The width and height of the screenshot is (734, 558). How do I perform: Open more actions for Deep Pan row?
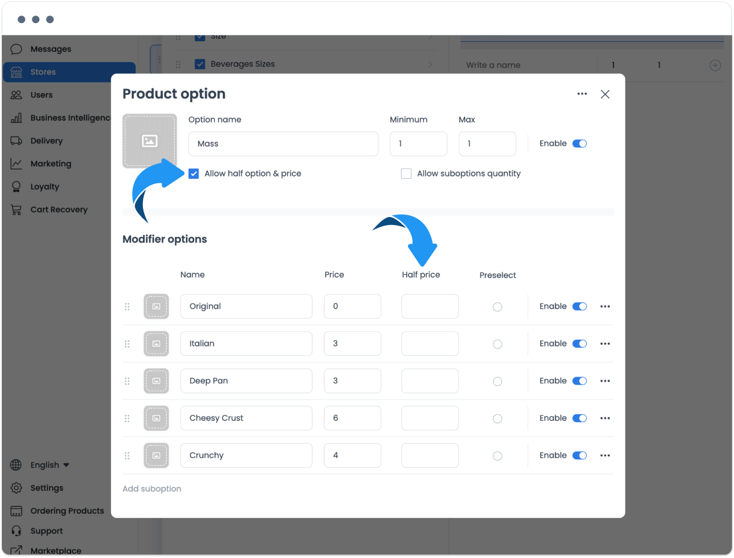[x=605, y=381]
